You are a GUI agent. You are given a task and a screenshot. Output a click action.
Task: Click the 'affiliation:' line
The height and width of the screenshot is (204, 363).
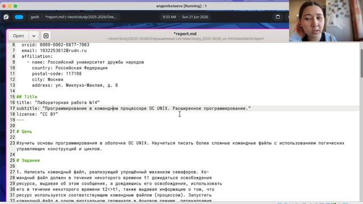[37, 56]
